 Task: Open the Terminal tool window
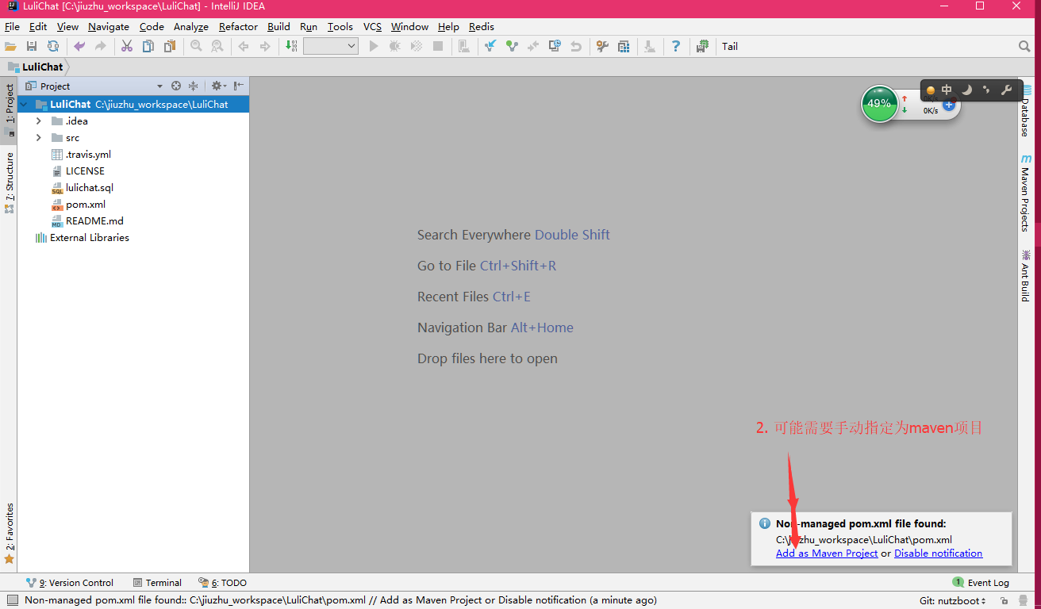click(157, 583)
